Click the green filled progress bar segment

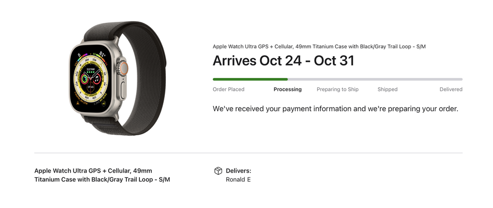(x=250, y=79)
